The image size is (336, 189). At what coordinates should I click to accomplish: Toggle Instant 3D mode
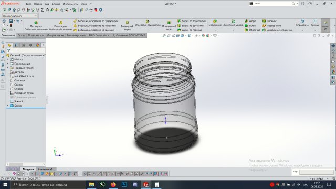click(x=325, y=26)
